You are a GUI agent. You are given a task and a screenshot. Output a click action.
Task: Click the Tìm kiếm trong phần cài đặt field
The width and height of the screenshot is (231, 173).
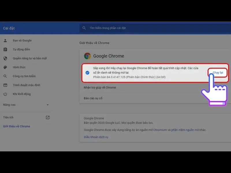155,28
